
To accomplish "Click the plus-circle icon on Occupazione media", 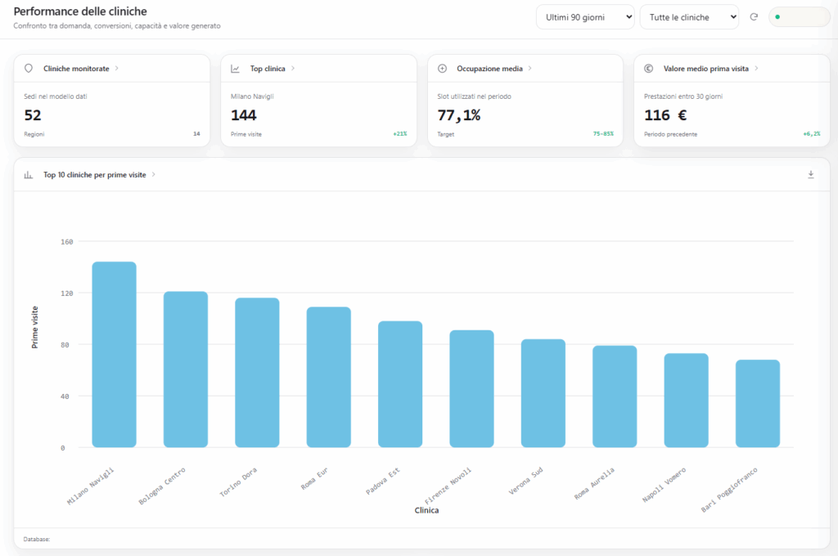I will 442,69.
